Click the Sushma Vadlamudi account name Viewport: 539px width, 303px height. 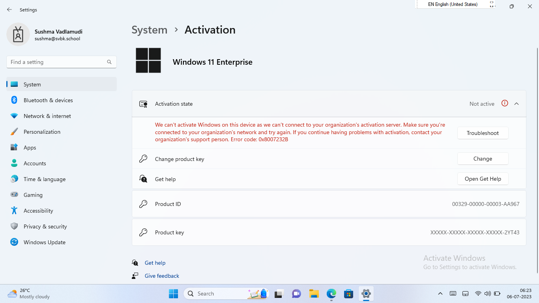tap(58, 32)
